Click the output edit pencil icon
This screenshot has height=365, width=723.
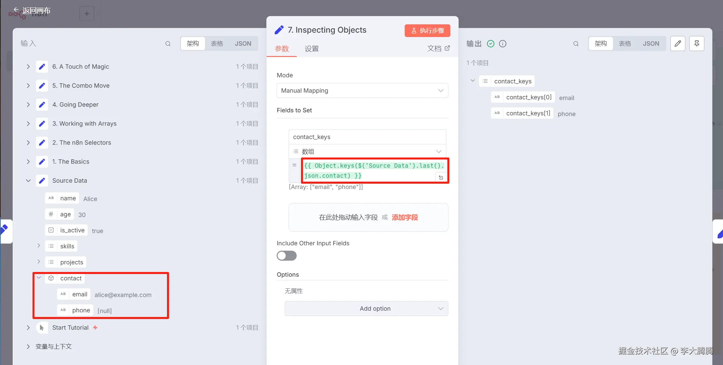click(677, 44)
